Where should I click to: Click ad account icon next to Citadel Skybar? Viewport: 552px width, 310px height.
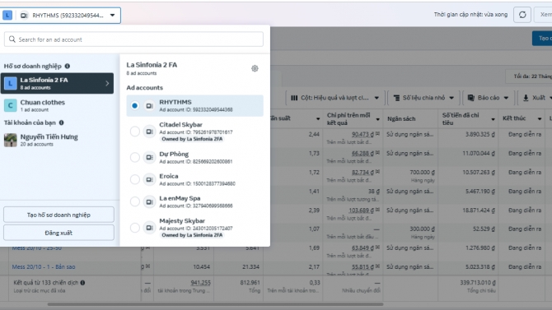[x=149, y=132]
